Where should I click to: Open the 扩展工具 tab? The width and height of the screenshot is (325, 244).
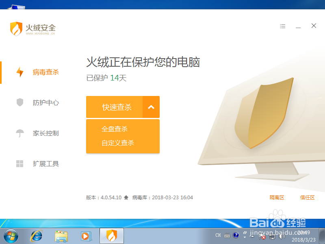tap(46, 164)
